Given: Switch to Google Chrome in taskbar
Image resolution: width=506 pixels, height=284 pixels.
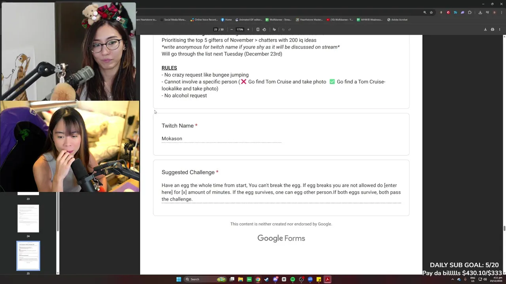Looking at the screenshot, I should click(258, 279).
